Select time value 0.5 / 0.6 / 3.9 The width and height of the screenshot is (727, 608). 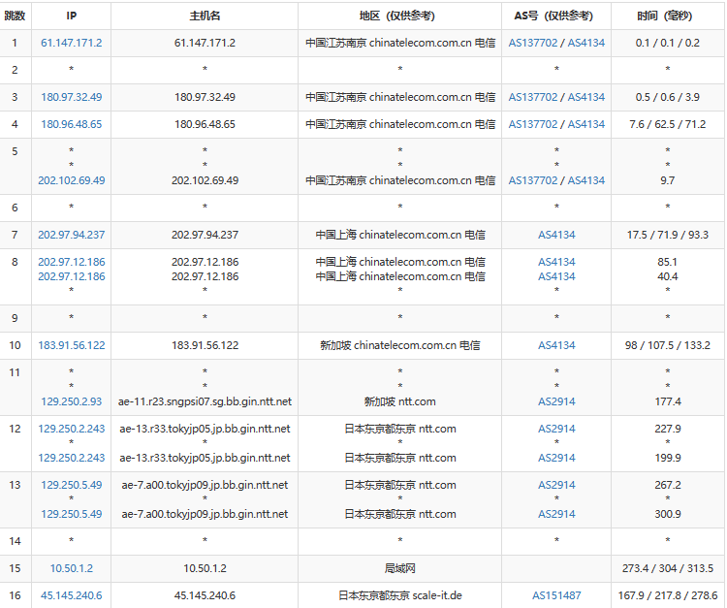[668, 97]
